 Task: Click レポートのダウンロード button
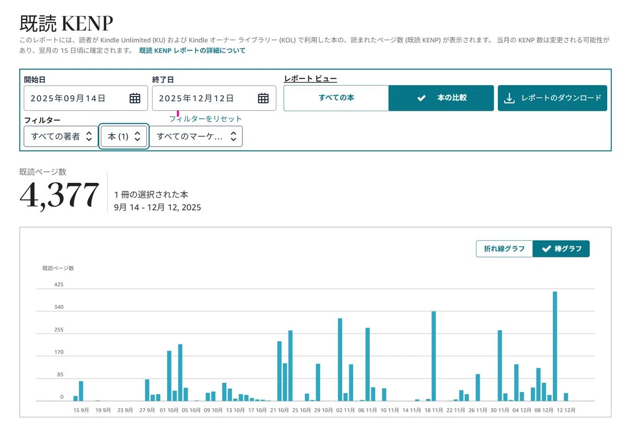tap(552, 98)
